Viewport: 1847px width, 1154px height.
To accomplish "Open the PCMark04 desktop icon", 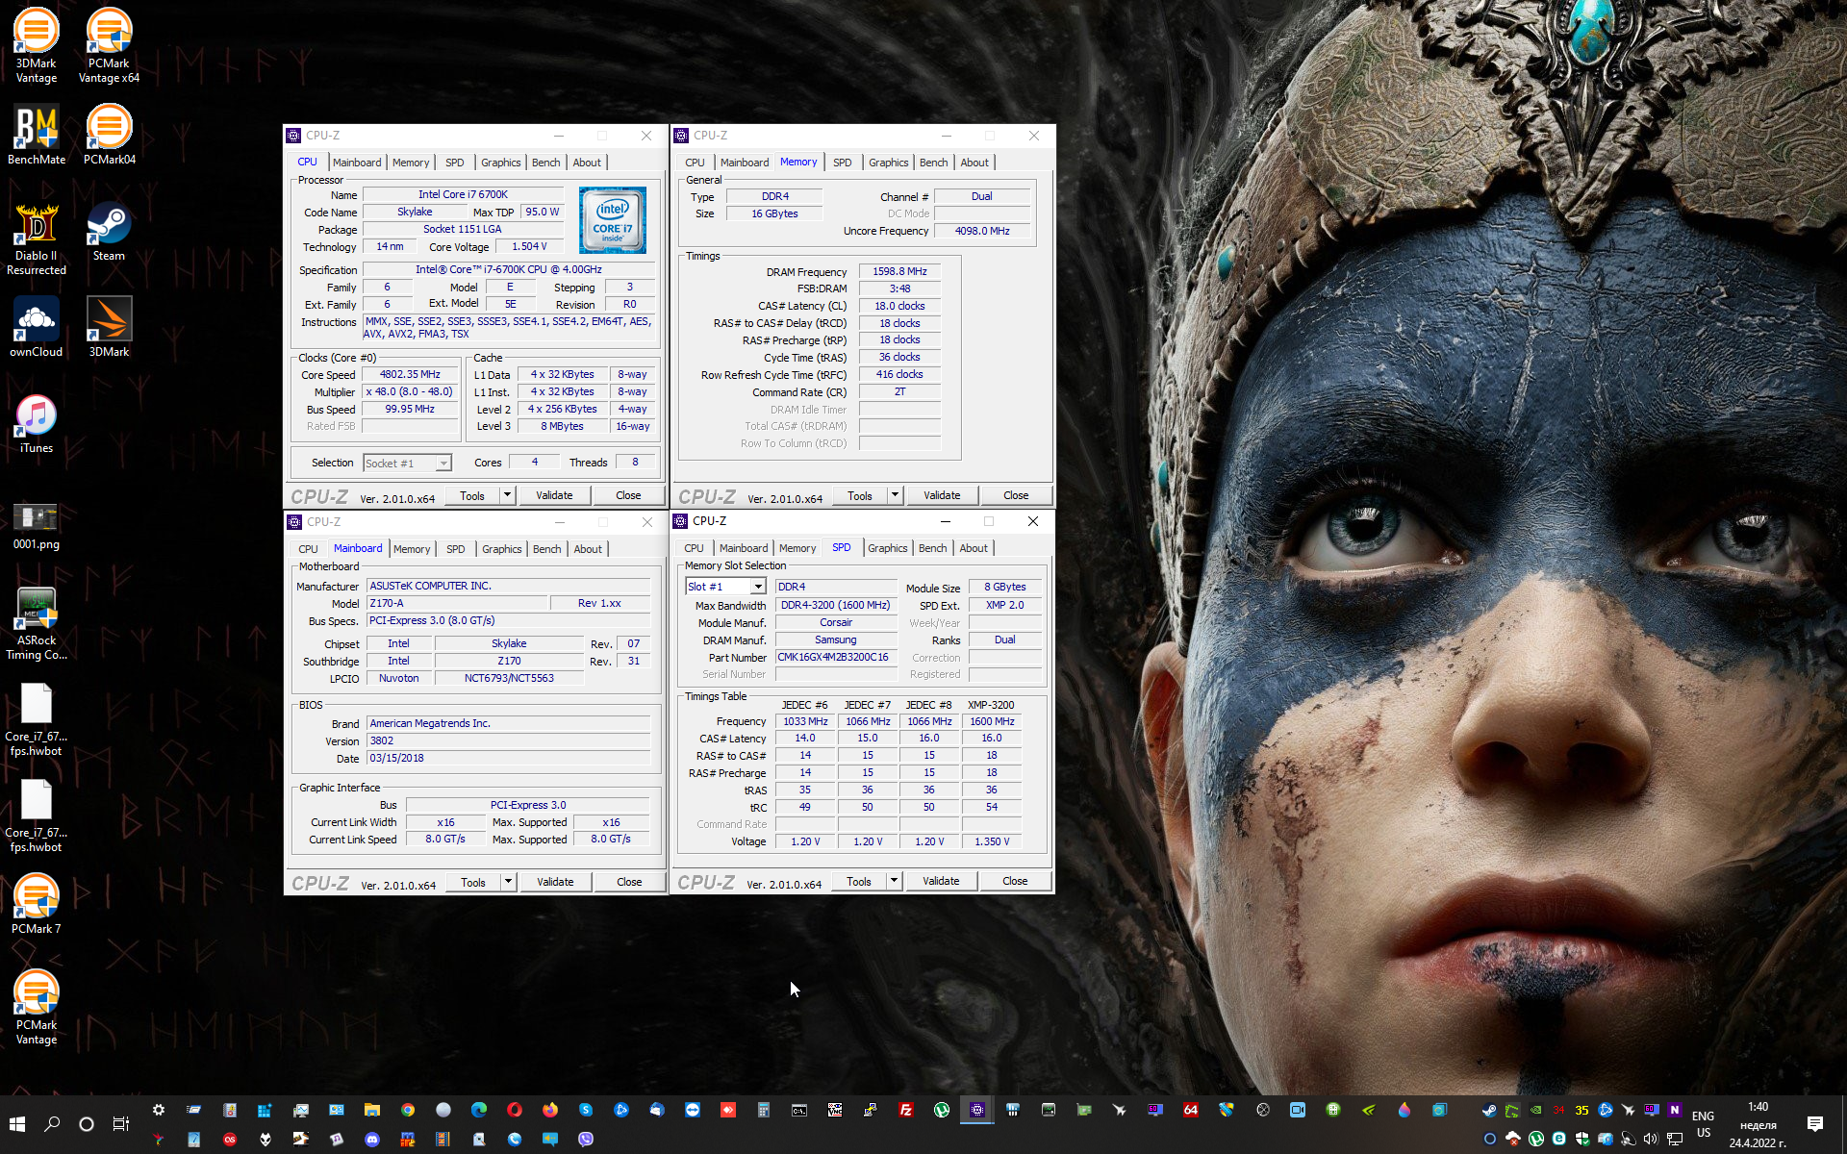I will (109, 136).
